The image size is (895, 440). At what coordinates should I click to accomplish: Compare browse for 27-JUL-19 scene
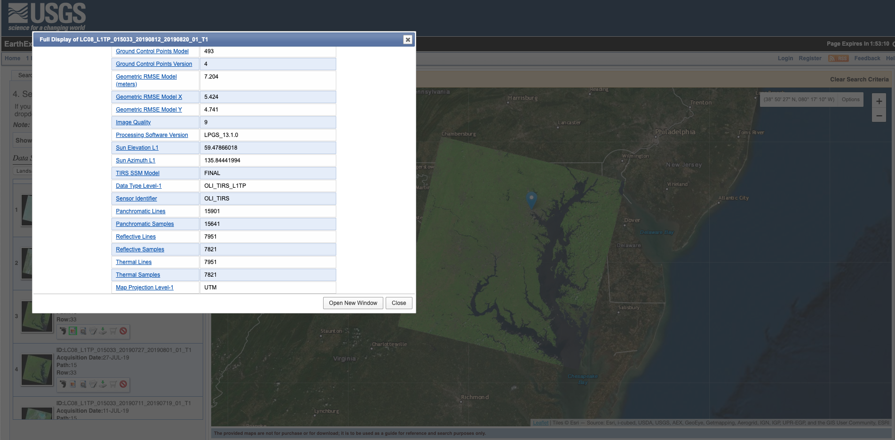tap(83, 384)
